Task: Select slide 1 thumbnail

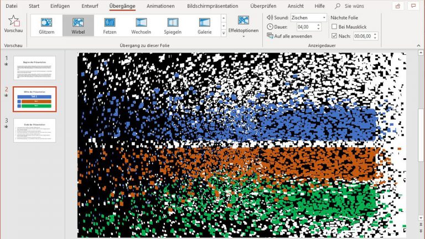Action: 34,67
